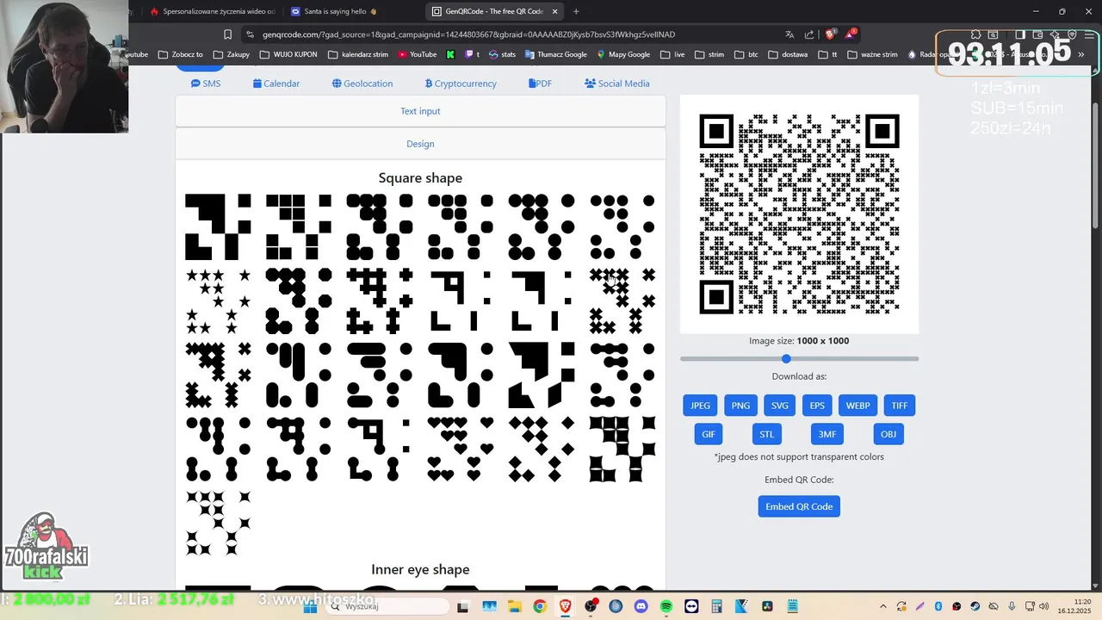Switch to the Social Media tab
1102x620 pixels.
(x=617, y=84)
